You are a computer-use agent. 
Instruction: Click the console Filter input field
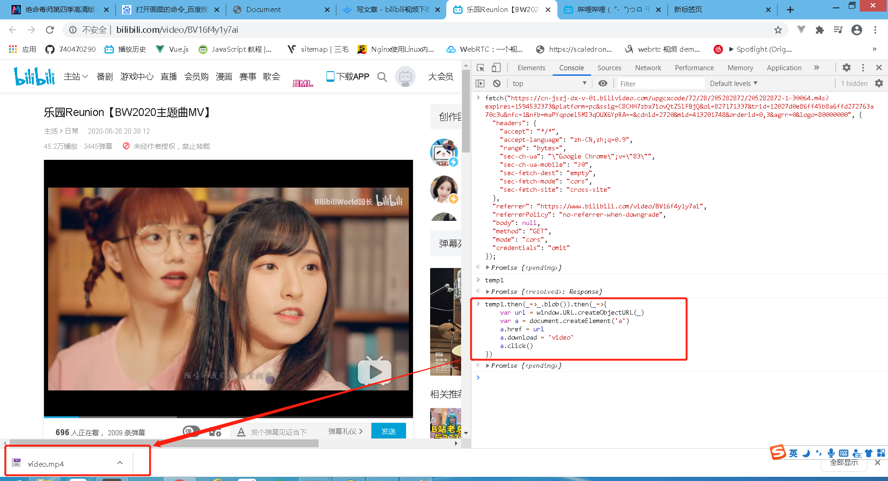coord(660,84)
